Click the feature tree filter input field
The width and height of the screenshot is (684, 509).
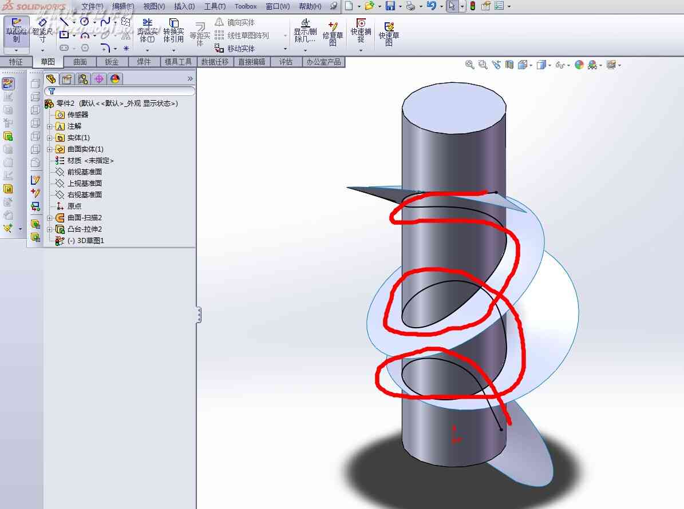120,91
